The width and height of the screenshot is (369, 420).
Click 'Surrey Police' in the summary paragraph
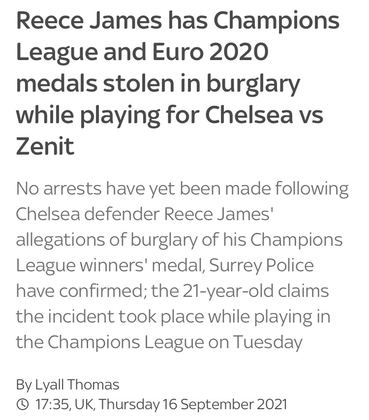click(x=261, y=265)
